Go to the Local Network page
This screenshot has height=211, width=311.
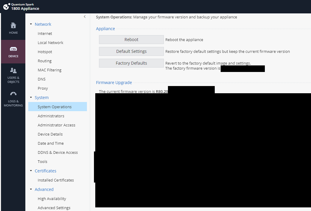coord(50,43)
